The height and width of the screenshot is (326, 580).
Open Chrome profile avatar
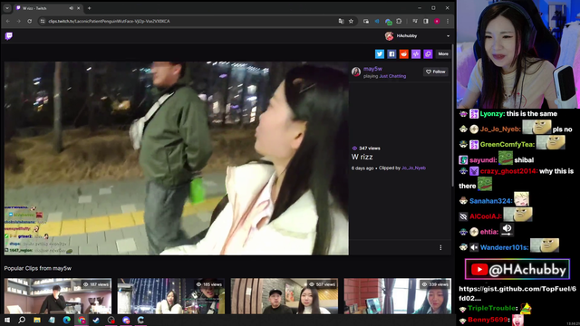[437, 22]
